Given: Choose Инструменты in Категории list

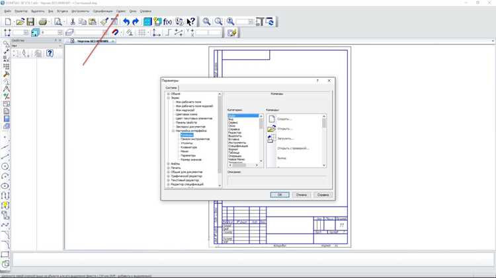Looking at the screenshot, I should pos(237,143).
